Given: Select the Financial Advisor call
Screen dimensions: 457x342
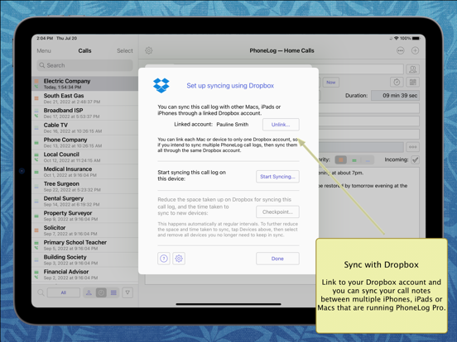Looking at the screenshot, I should pos(84,274).
